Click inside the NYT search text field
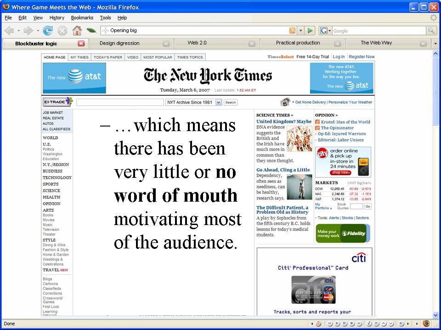The width and height of the screenshot is (441, 330). coord(120,102)
